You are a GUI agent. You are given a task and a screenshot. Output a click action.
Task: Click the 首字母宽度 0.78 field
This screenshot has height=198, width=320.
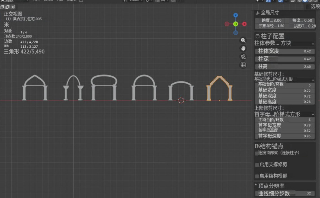(x=285, y=125)
